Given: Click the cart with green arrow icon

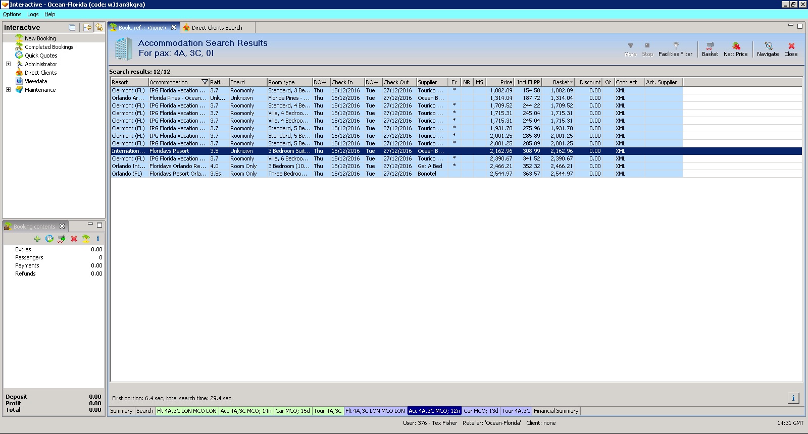Looking at the screenshot, I should [x=62, y=239].
